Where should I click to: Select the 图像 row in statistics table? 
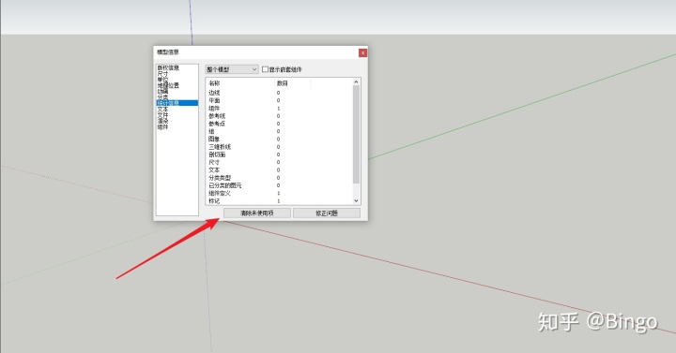tap(279, 140)
